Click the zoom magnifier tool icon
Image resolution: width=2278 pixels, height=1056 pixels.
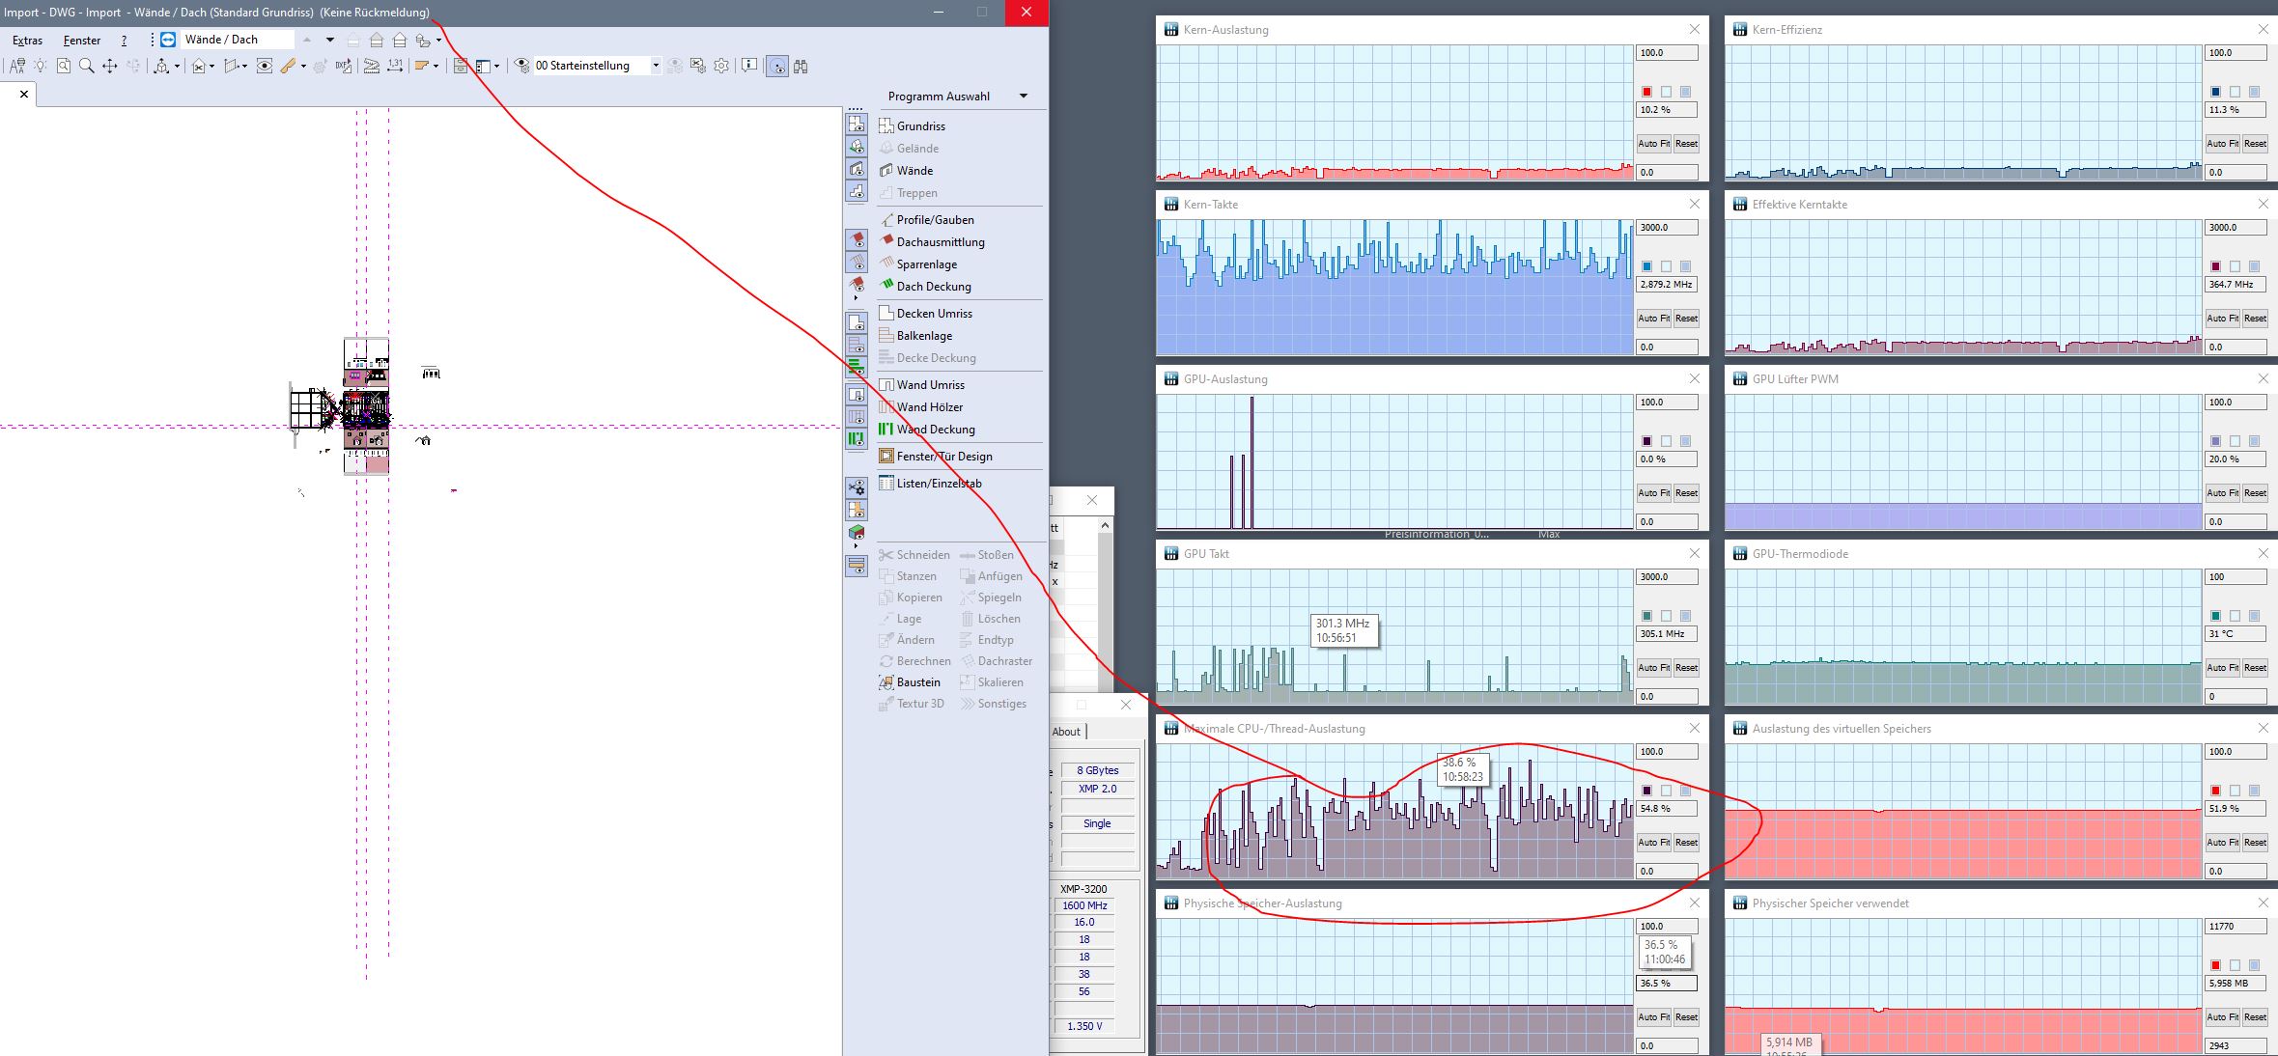point(86,66)
